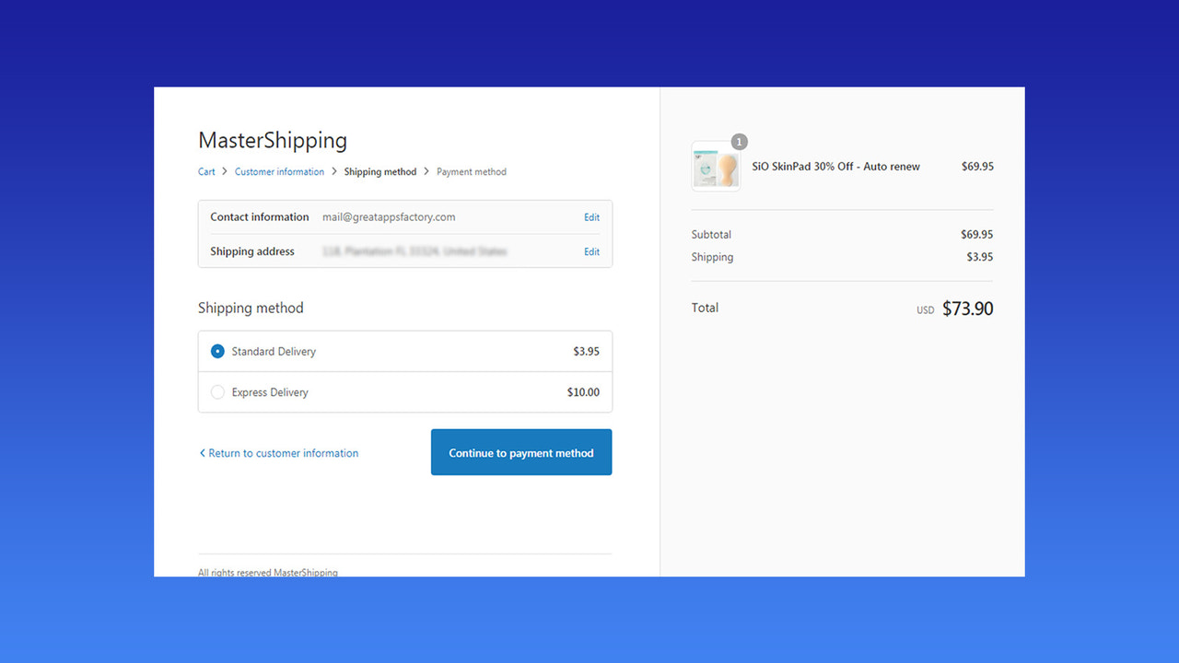
Task: Click Return to customer information
Action: point(284,452)
